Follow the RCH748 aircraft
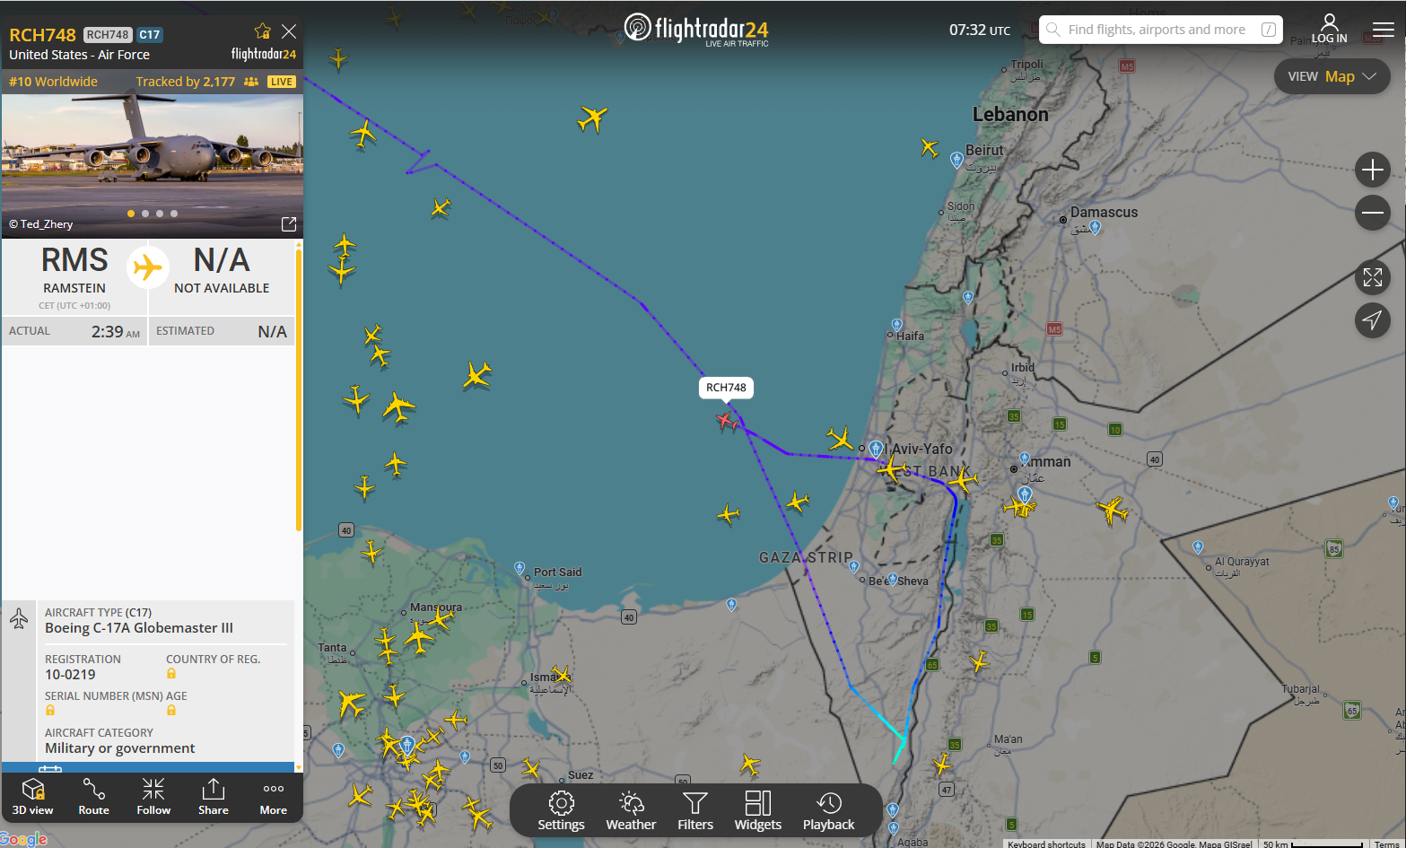This screenshot has width=1406, height=848. pos(153,797)
